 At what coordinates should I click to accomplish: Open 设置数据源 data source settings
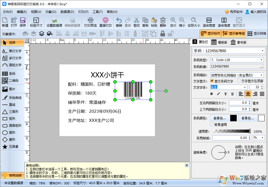(54, 22)
